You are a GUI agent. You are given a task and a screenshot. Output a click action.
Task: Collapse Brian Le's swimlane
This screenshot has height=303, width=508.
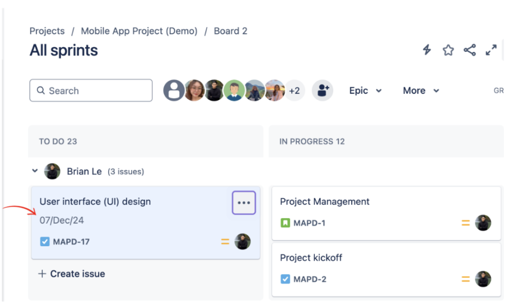coord(35,171)
